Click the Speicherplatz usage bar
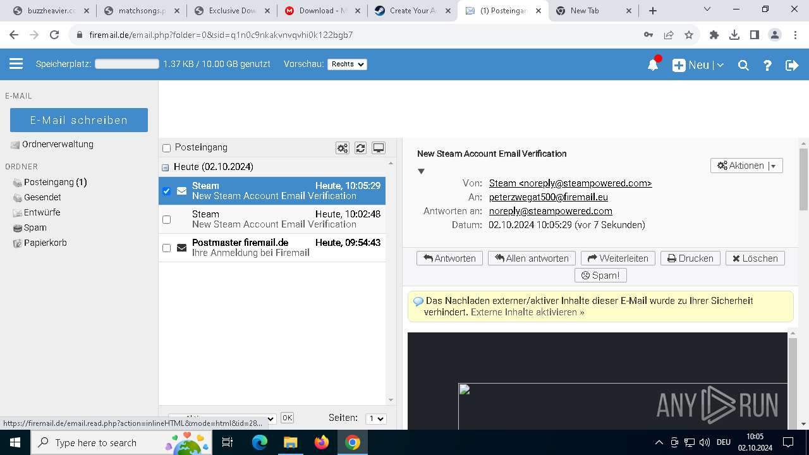This screenshot has width=809, height=455. 127,64
